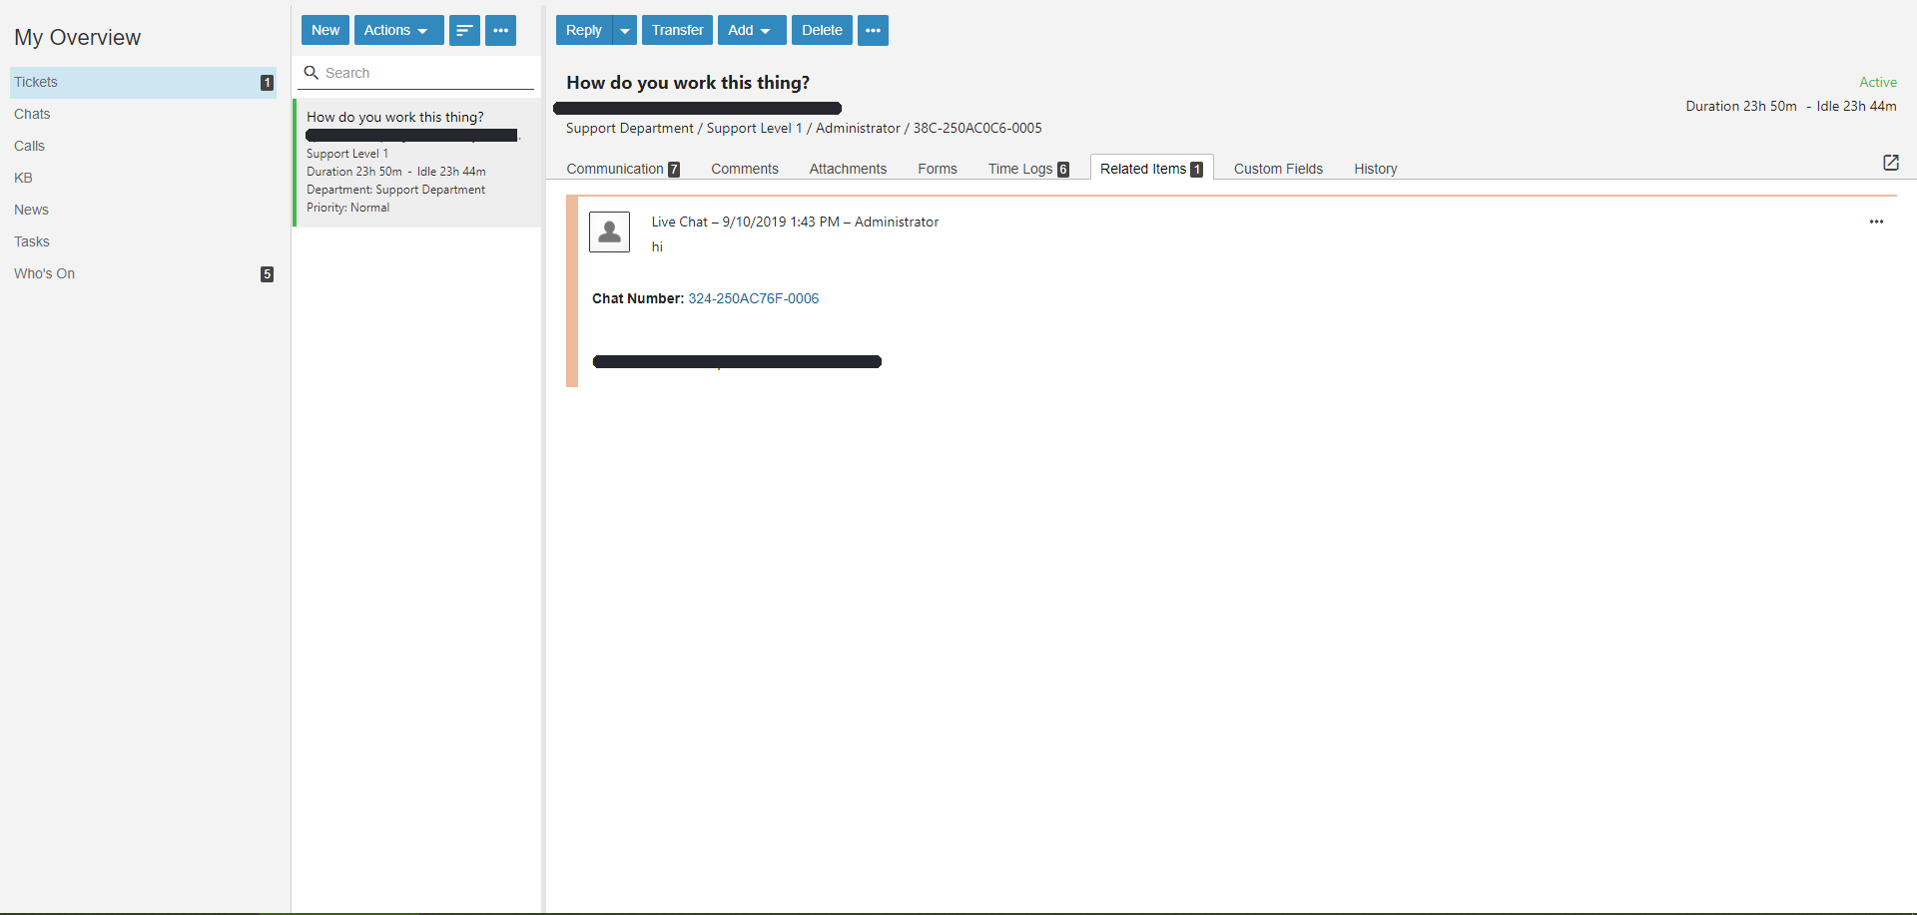Pop out ticket in new window
Screen dimensions: 1917x915
pos(1890,163)
